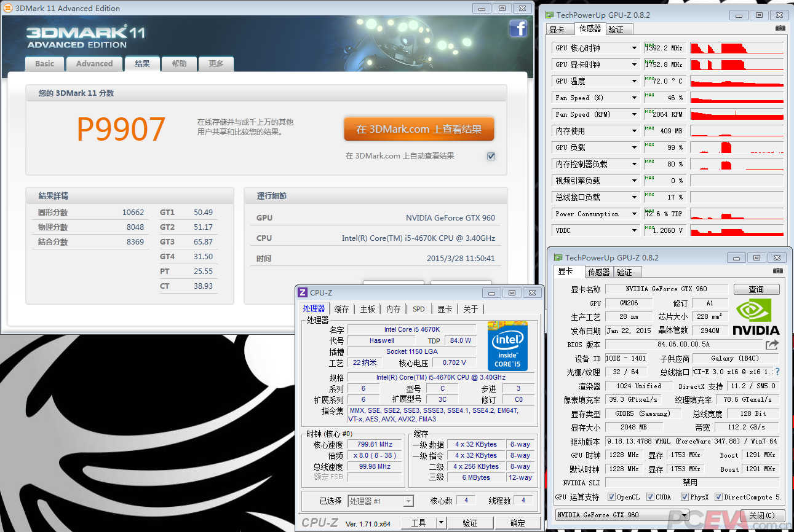The width and height of the screenshot is (794, 532).
Task: Expand GPU 核心时钟 sensor dropdown
Action: click(x=634, y=48)
